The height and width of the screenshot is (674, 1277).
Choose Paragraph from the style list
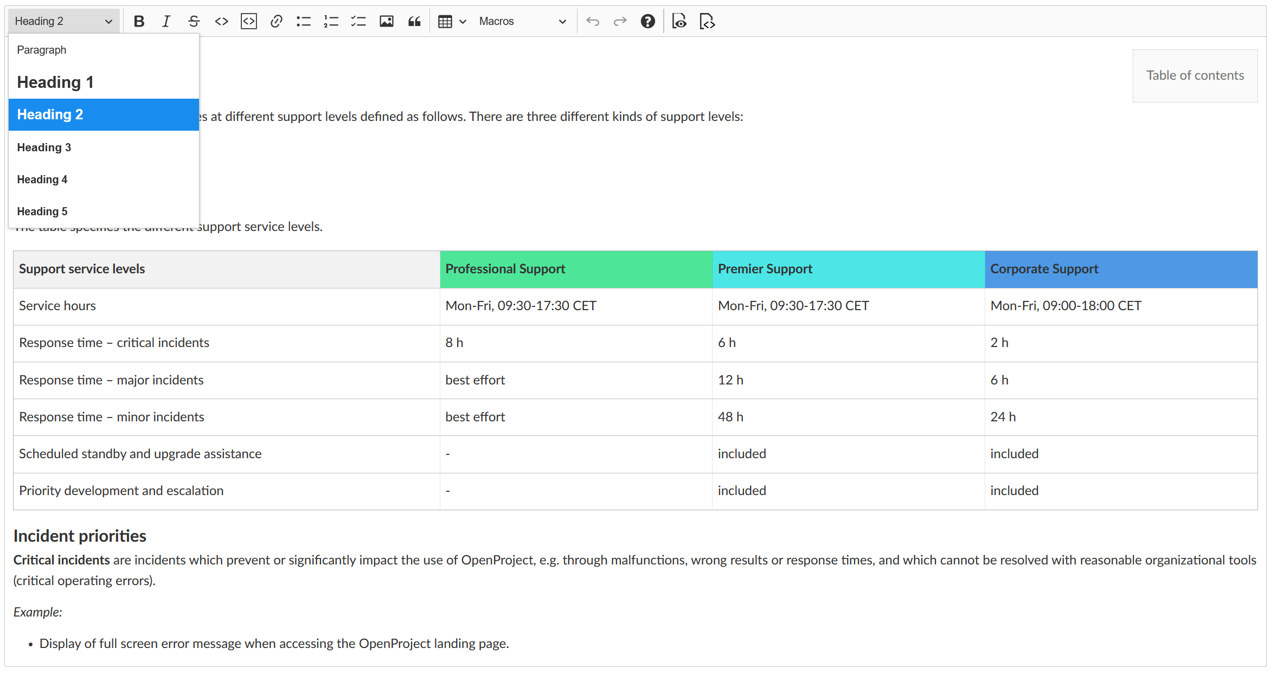click(x=42, y=49)
